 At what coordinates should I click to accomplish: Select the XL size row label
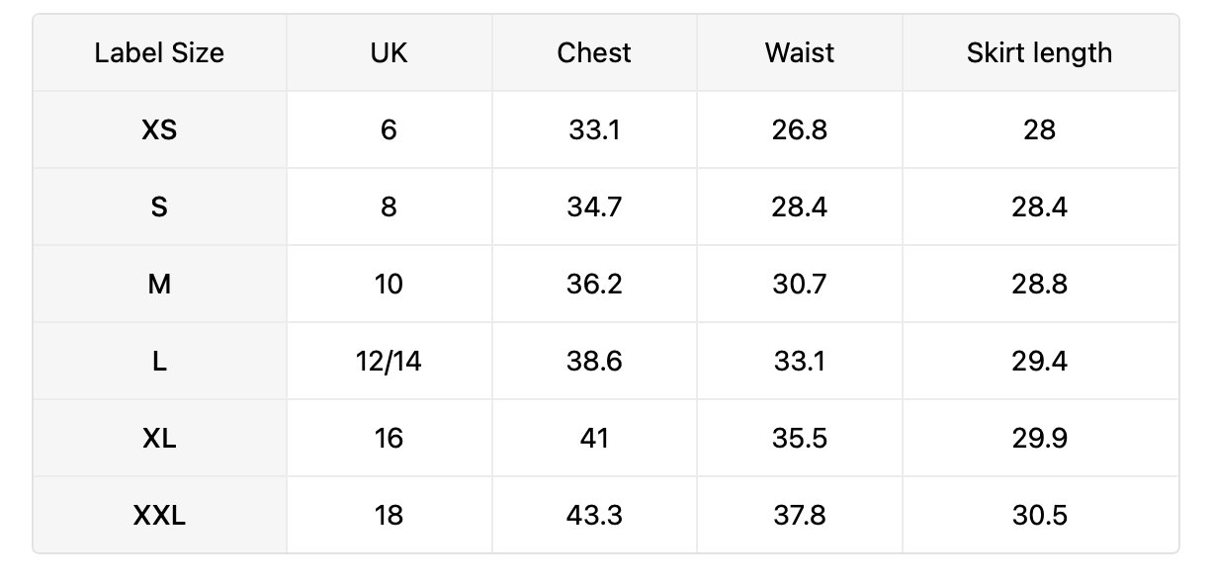tap(159, 438)
